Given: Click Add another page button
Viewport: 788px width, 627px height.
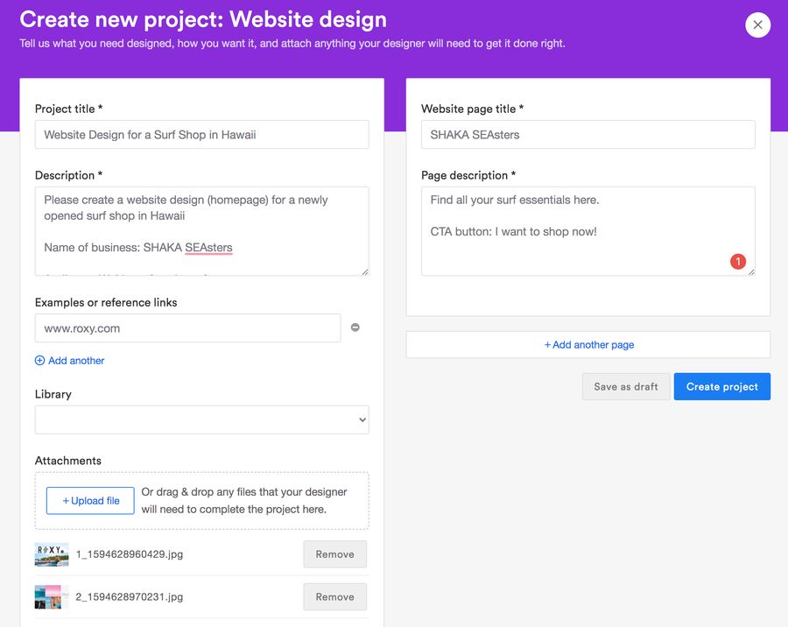Looking at the screenshot, I should pyautogui.click(x=587, y=345).
